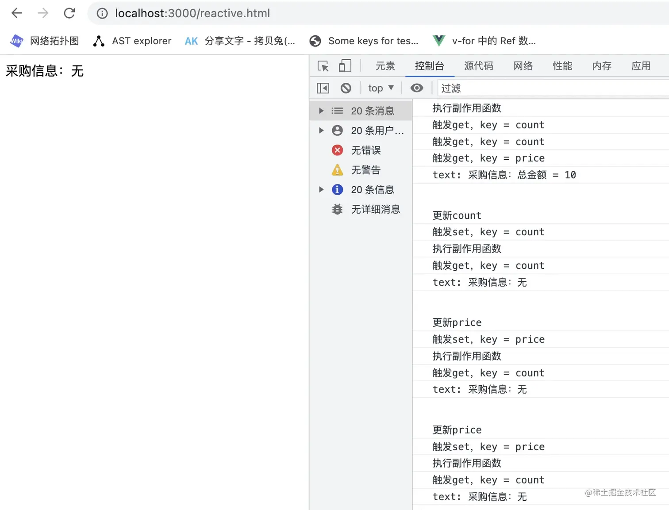Screen dimensions: 669x510
Task: Click the site information icon in the address bar
Action: [102, 13]
